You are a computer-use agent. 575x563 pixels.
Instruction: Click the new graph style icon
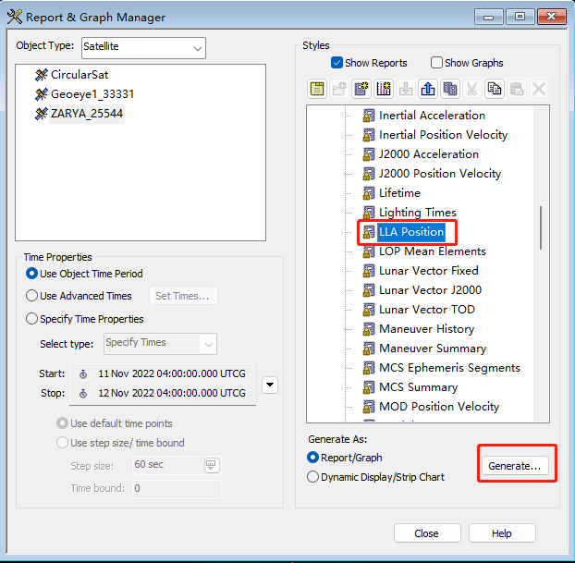pos(384,89)
